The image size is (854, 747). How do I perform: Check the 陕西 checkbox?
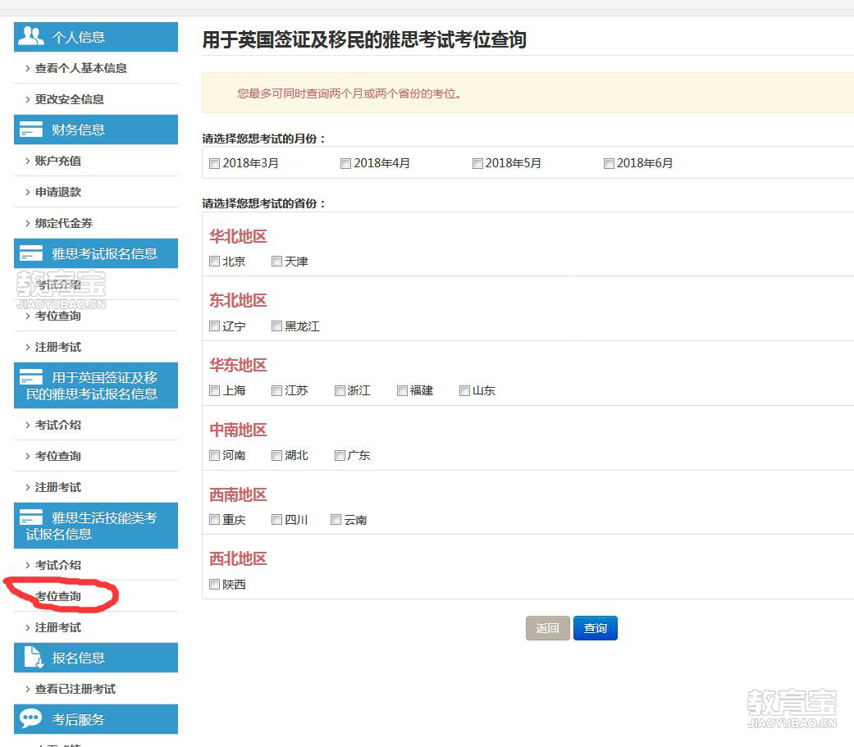point(215,584)
